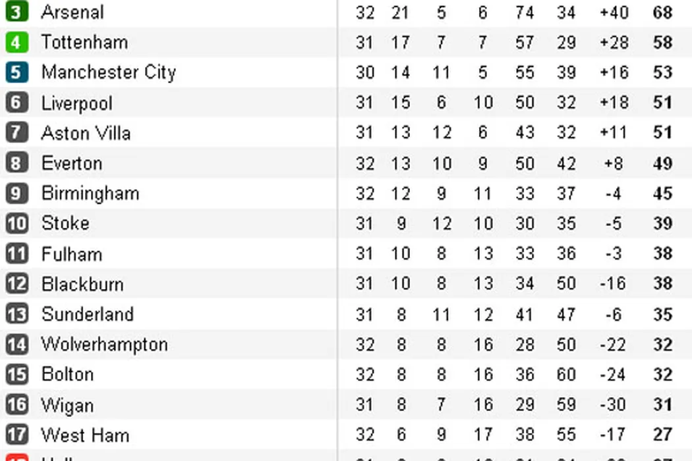Click the position 12 badge beside Blackburn
The height and width of the screenshot is (461, 692).
click(x=16, y=284)
